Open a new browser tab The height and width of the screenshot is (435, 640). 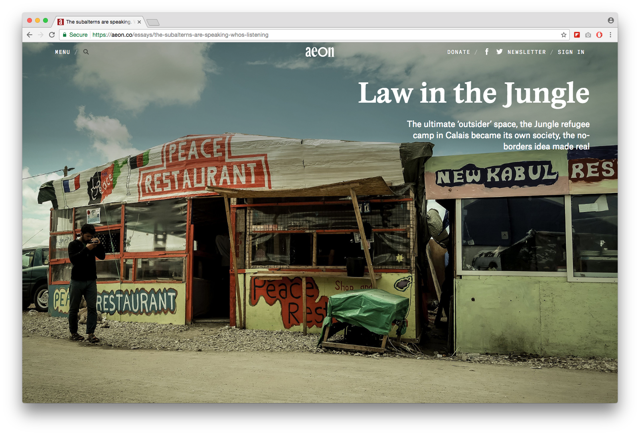coord(153,22)
